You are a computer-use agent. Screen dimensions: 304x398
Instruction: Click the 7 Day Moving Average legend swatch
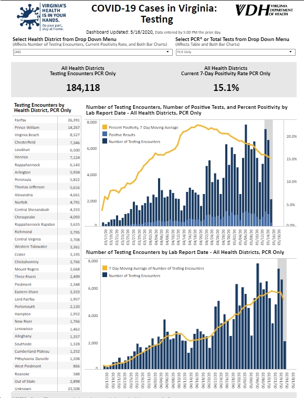[104, 268]
